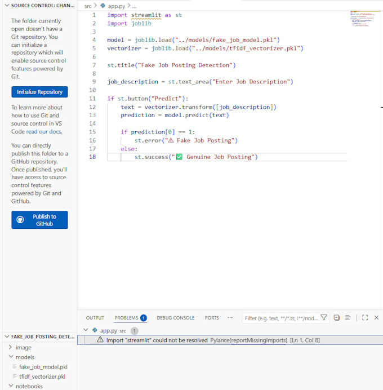Open the 'read our docs' link
The height and width of the screenshot is (390, 383).
(x=44, y=131)
